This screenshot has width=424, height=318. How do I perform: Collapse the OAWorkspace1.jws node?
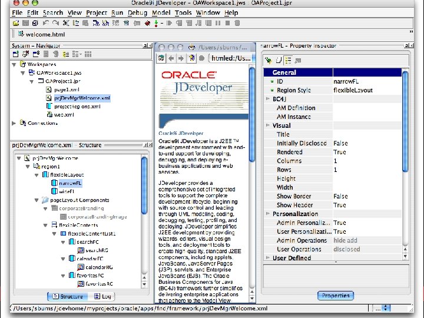(23, 73)
